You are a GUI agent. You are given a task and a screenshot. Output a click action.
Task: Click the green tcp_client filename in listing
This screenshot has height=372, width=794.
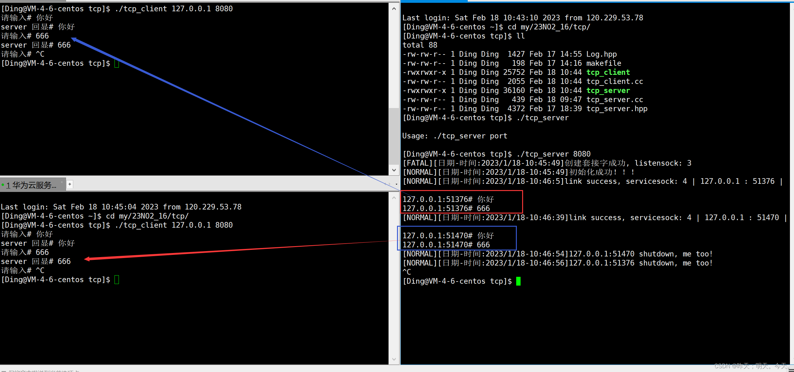[608, 72]
